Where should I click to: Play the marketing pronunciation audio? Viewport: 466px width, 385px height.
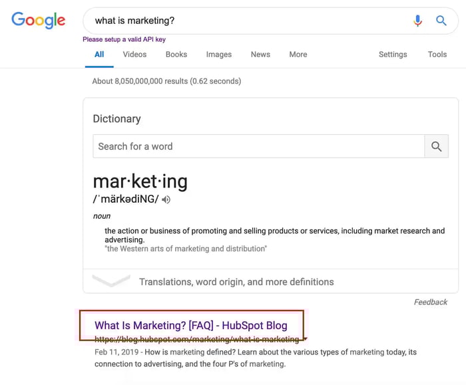click(166, 199)
